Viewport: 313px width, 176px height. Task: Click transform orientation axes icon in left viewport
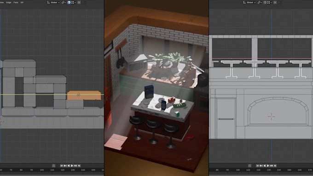(48, 2)
